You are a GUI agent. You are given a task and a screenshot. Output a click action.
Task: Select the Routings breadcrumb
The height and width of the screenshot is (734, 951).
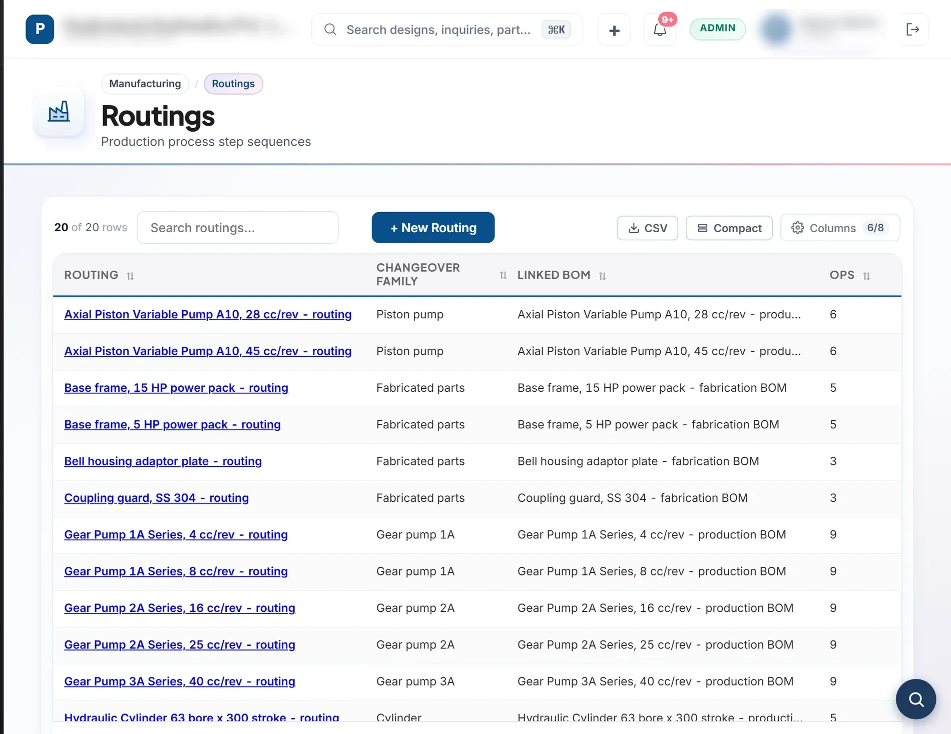pyautogui.click(x=233, y=84)
